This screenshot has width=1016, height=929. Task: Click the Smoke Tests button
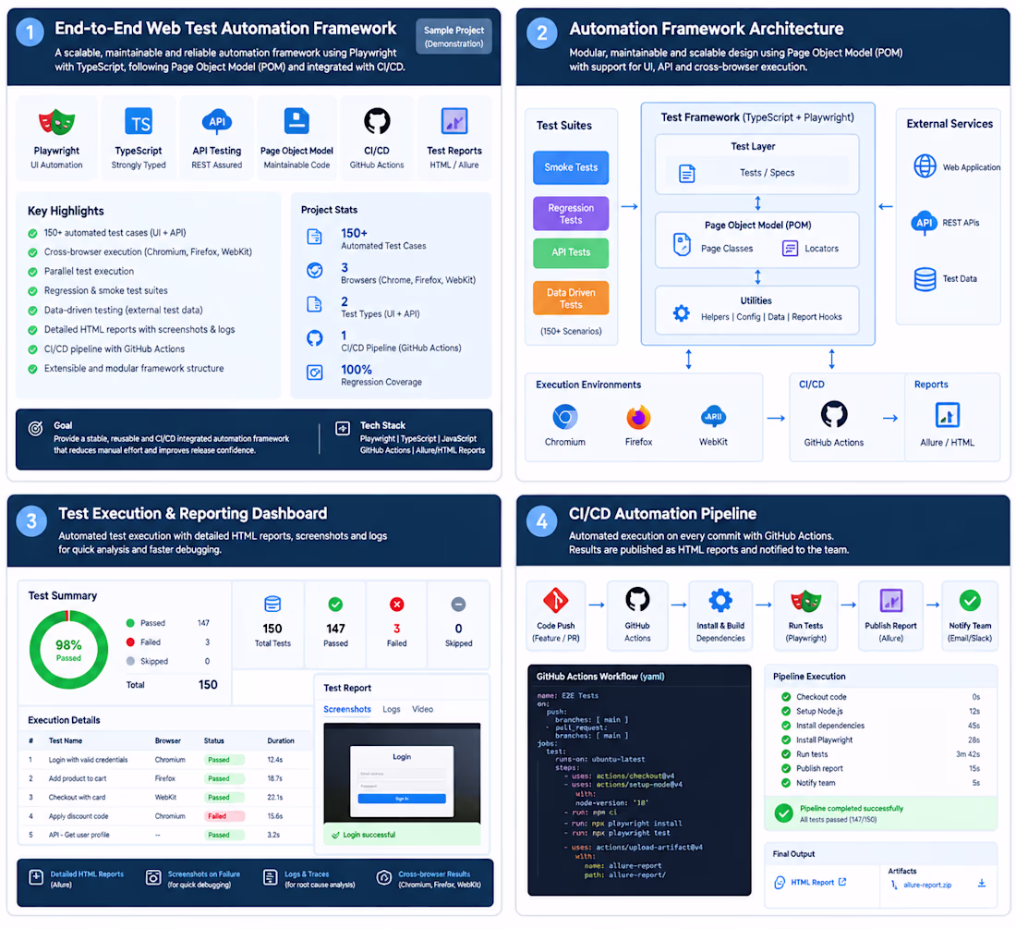pyautogui.click(x=571, y=167)
